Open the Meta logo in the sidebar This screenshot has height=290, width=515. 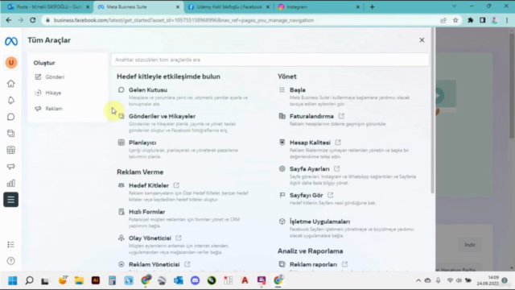coord(11,41)
